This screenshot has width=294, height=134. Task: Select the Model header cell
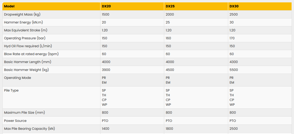click(x=10, y=6)
